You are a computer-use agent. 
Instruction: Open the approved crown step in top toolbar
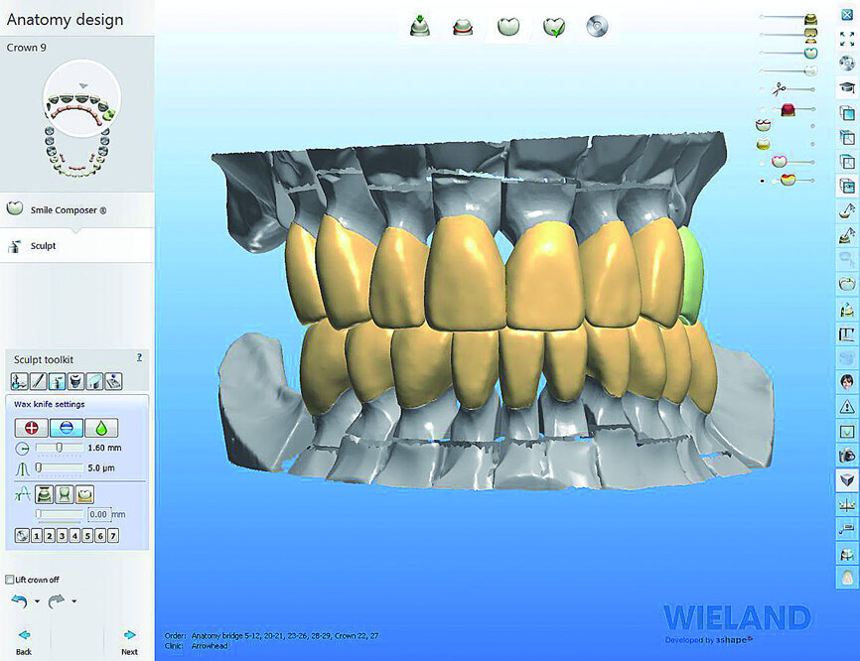pyautogui.click(x=554, y=25)
